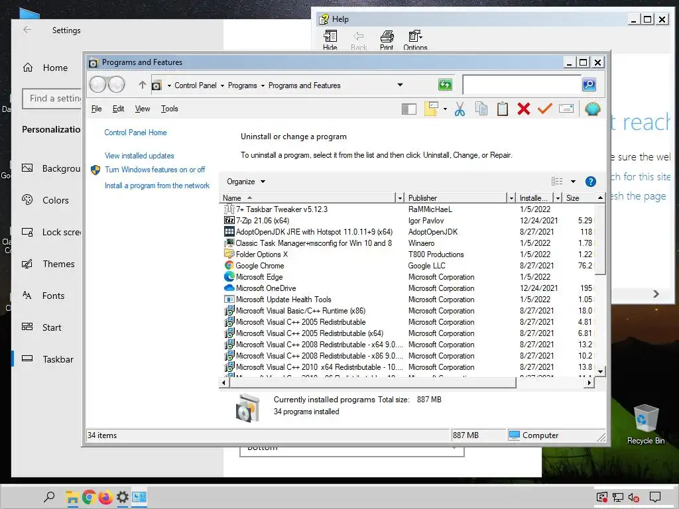
Task: Click the taskbar search magnifier icon
Action: [x=49, y=497]
